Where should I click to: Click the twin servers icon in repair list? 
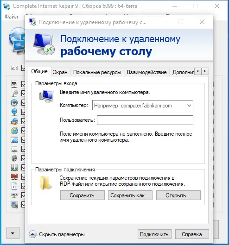pos(14,167)
